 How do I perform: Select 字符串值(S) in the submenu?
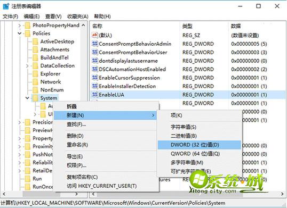click(x=199, y=127)
